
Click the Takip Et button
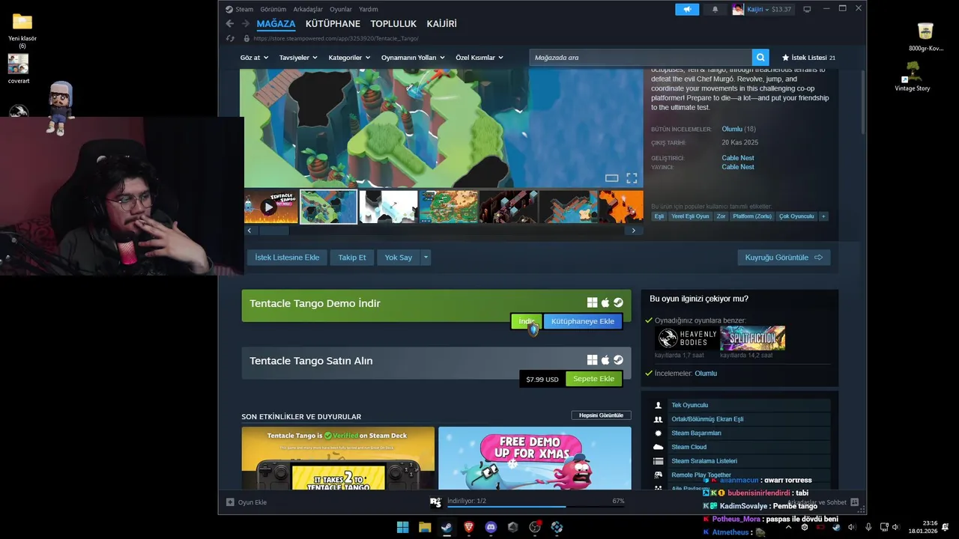click(x=352, y=258)
